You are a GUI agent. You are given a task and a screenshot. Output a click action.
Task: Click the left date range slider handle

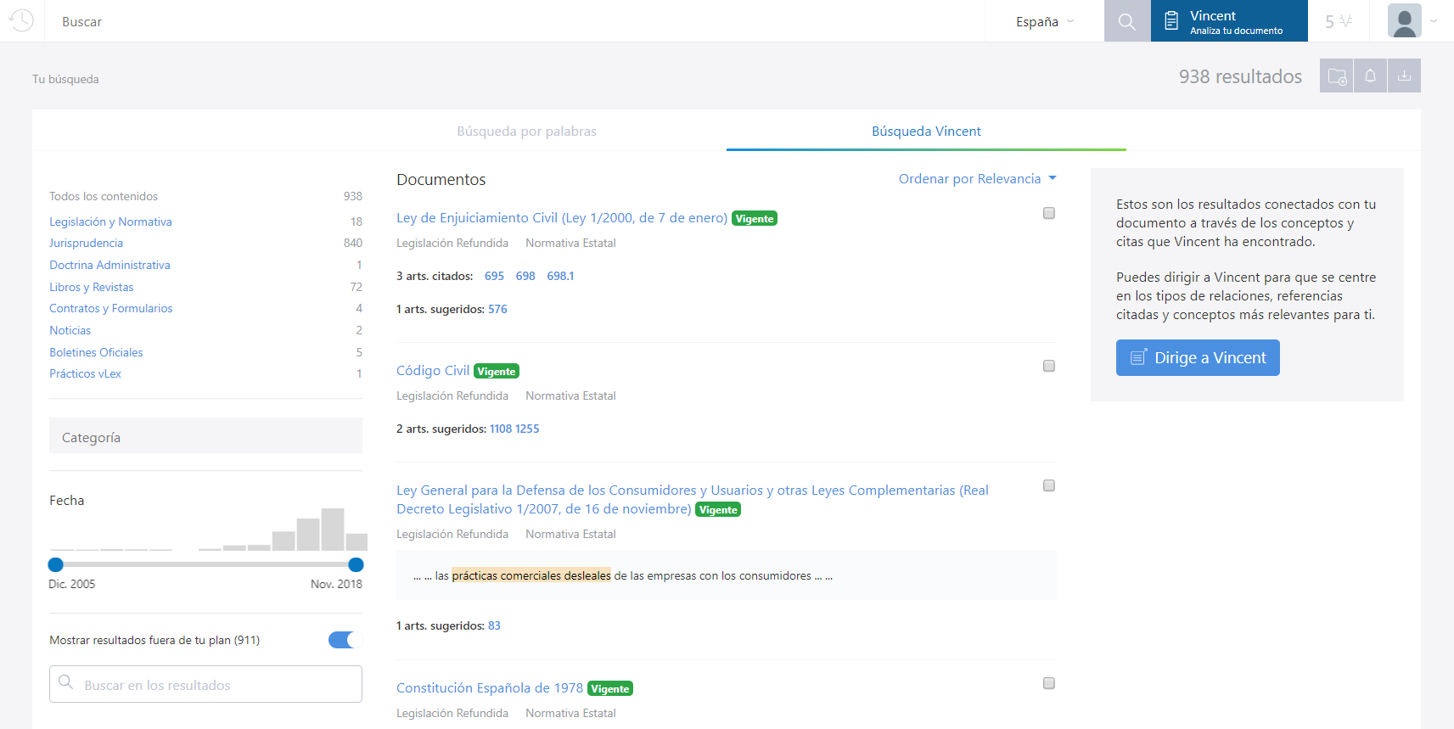56,564
